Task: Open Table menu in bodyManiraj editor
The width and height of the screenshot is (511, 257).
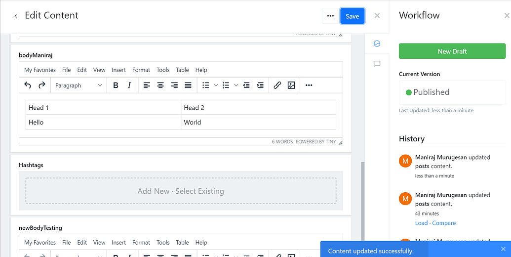Action: [x=182, y=70]
